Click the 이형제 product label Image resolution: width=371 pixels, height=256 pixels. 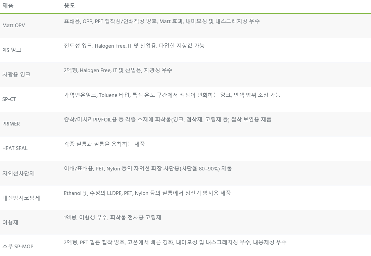10,222
